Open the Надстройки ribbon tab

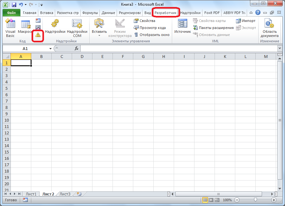pos(190,13)
